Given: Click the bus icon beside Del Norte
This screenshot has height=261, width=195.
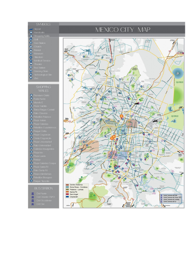Looking at the screenshot, I should [33, 193].
